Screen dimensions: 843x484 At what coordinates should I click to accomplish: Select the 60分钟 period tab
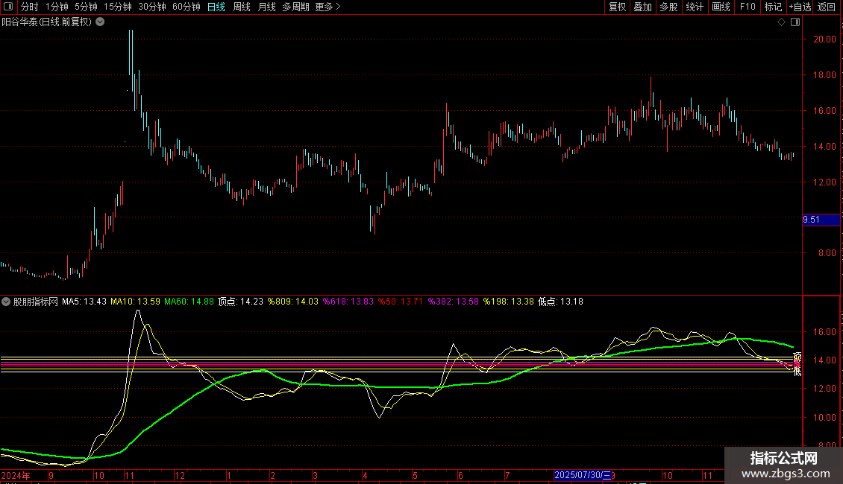187,7
